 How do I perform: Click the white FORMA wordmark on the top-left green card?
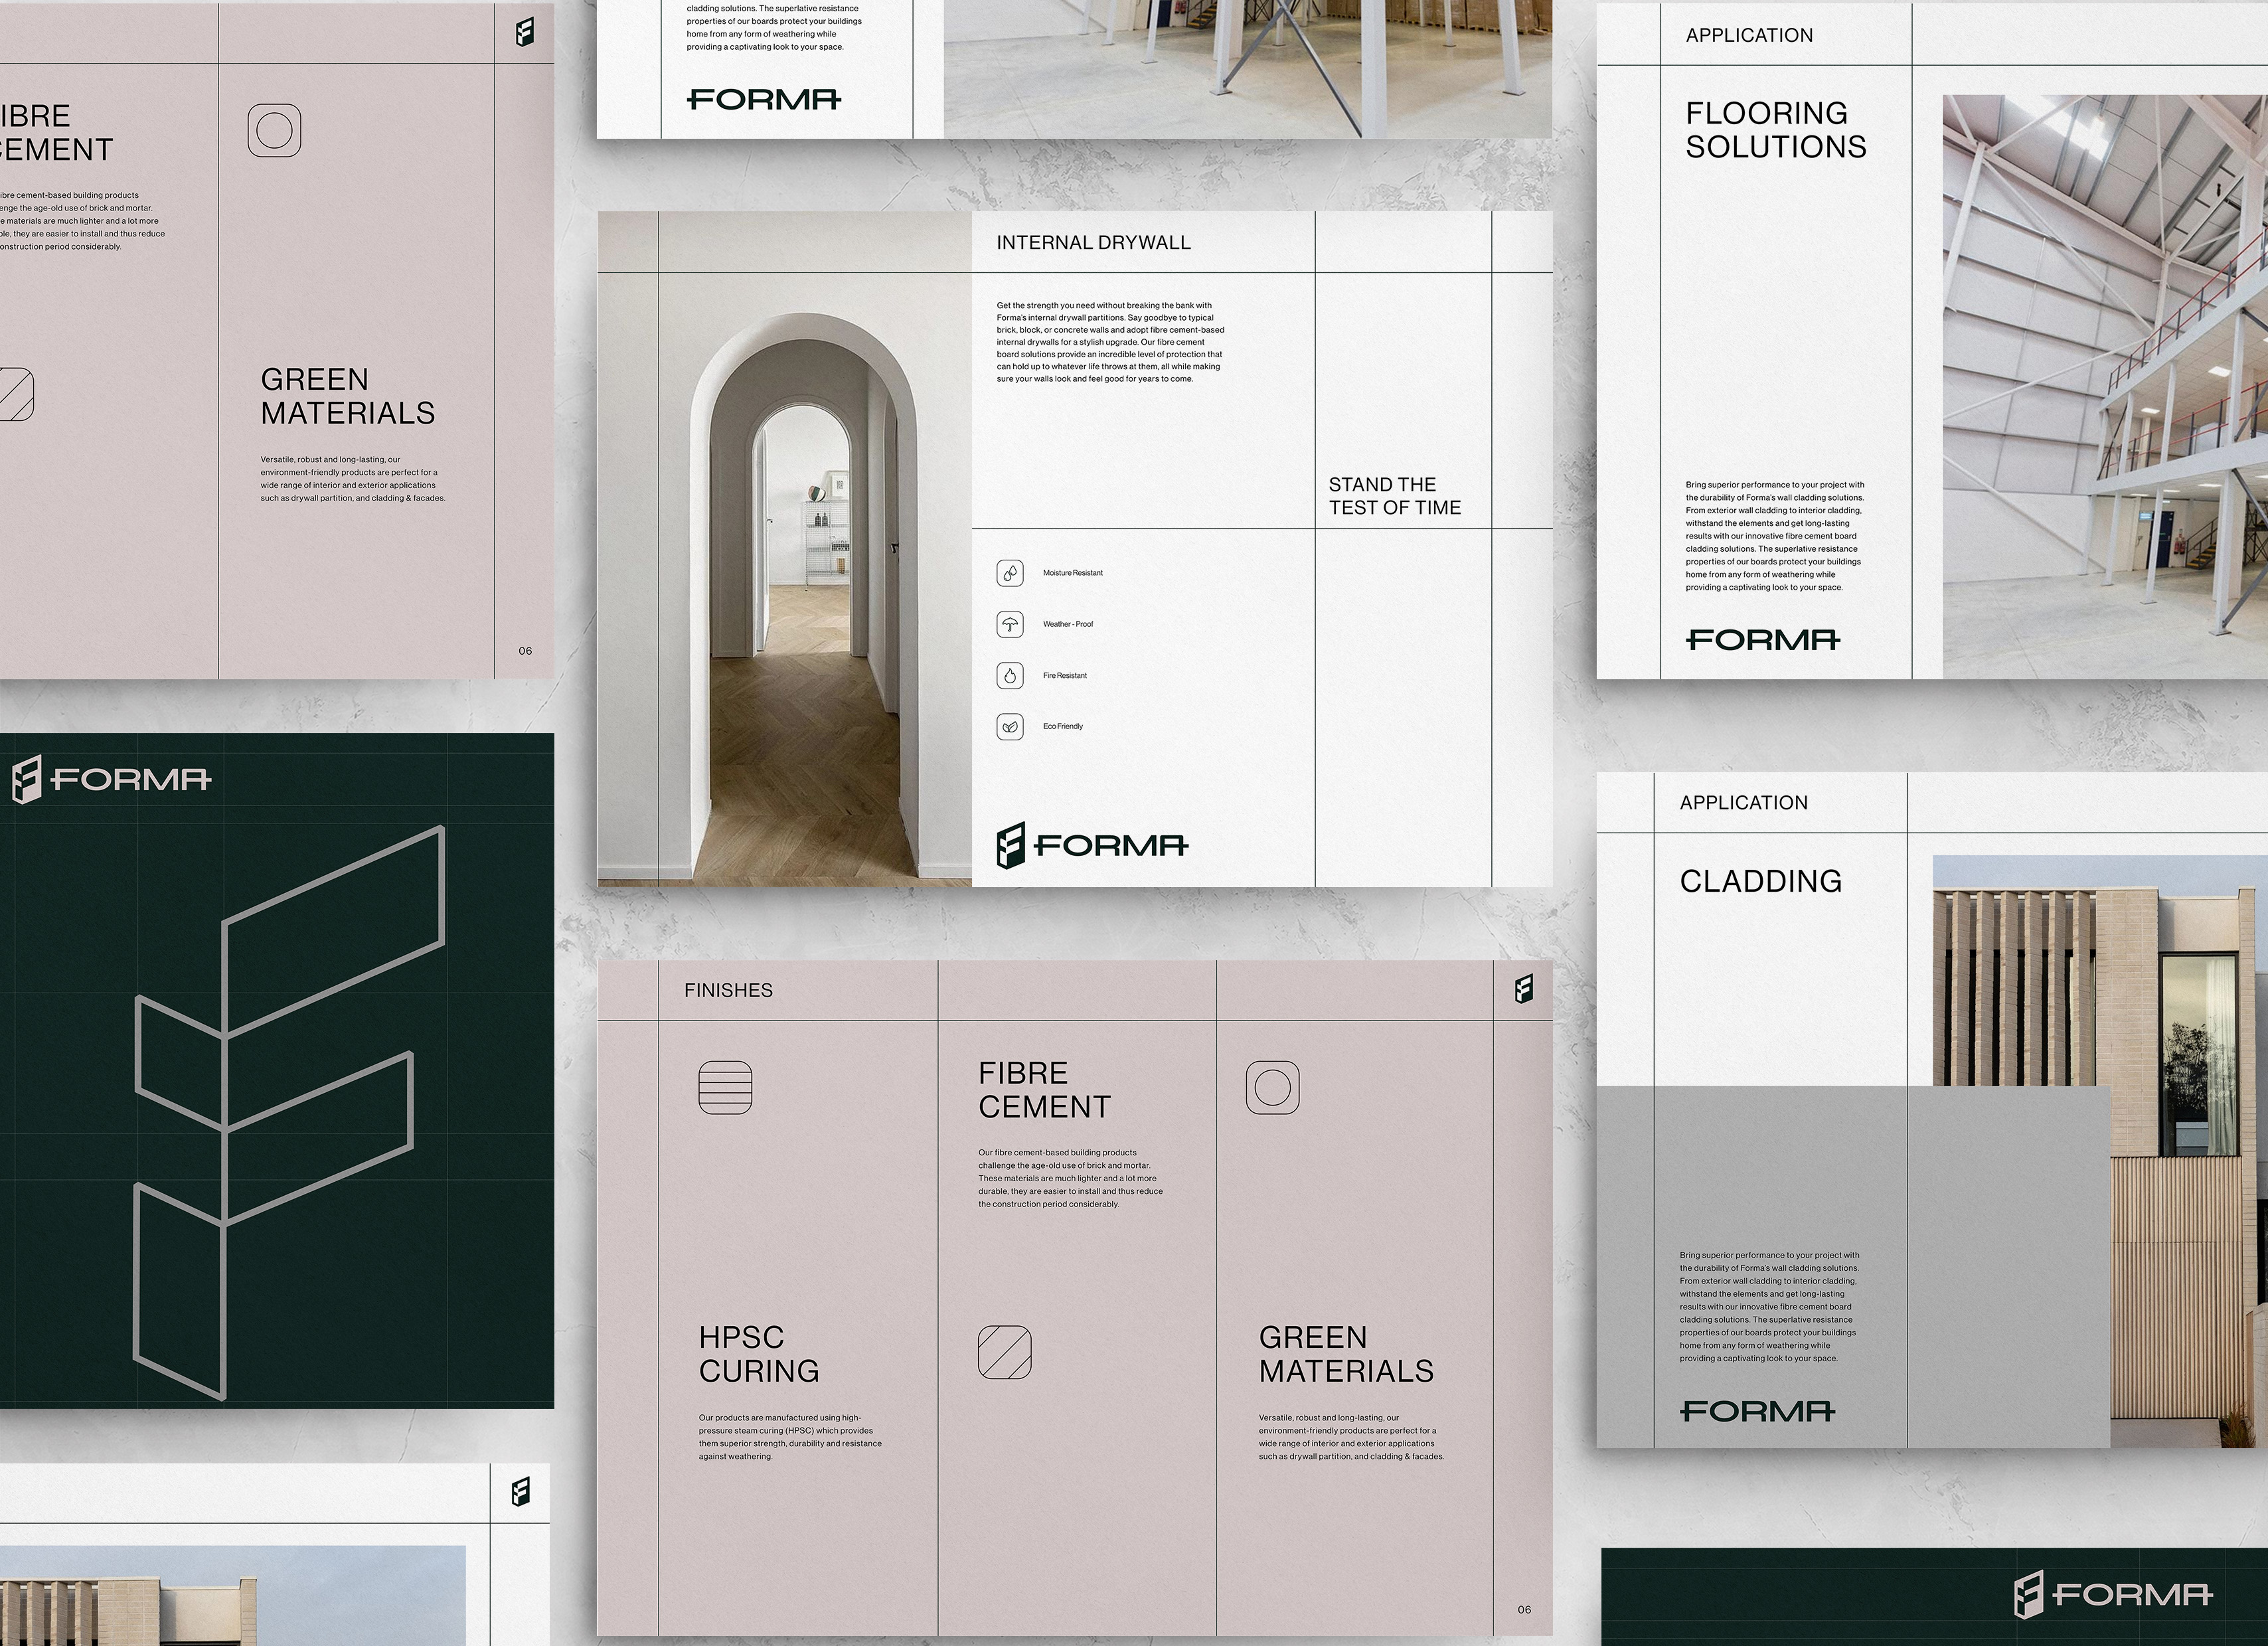click(x=131, y=779)
